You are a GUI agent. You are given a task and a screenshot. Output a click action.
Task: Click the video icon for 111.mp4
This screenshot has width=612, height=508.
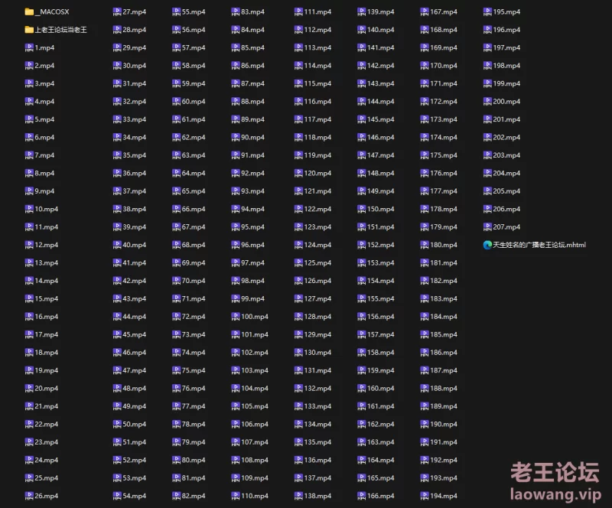298,11
